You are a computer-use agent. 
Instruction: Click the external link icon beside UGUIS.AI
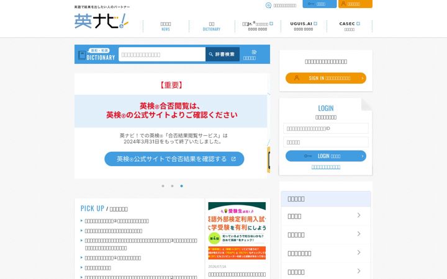point(315,24)
